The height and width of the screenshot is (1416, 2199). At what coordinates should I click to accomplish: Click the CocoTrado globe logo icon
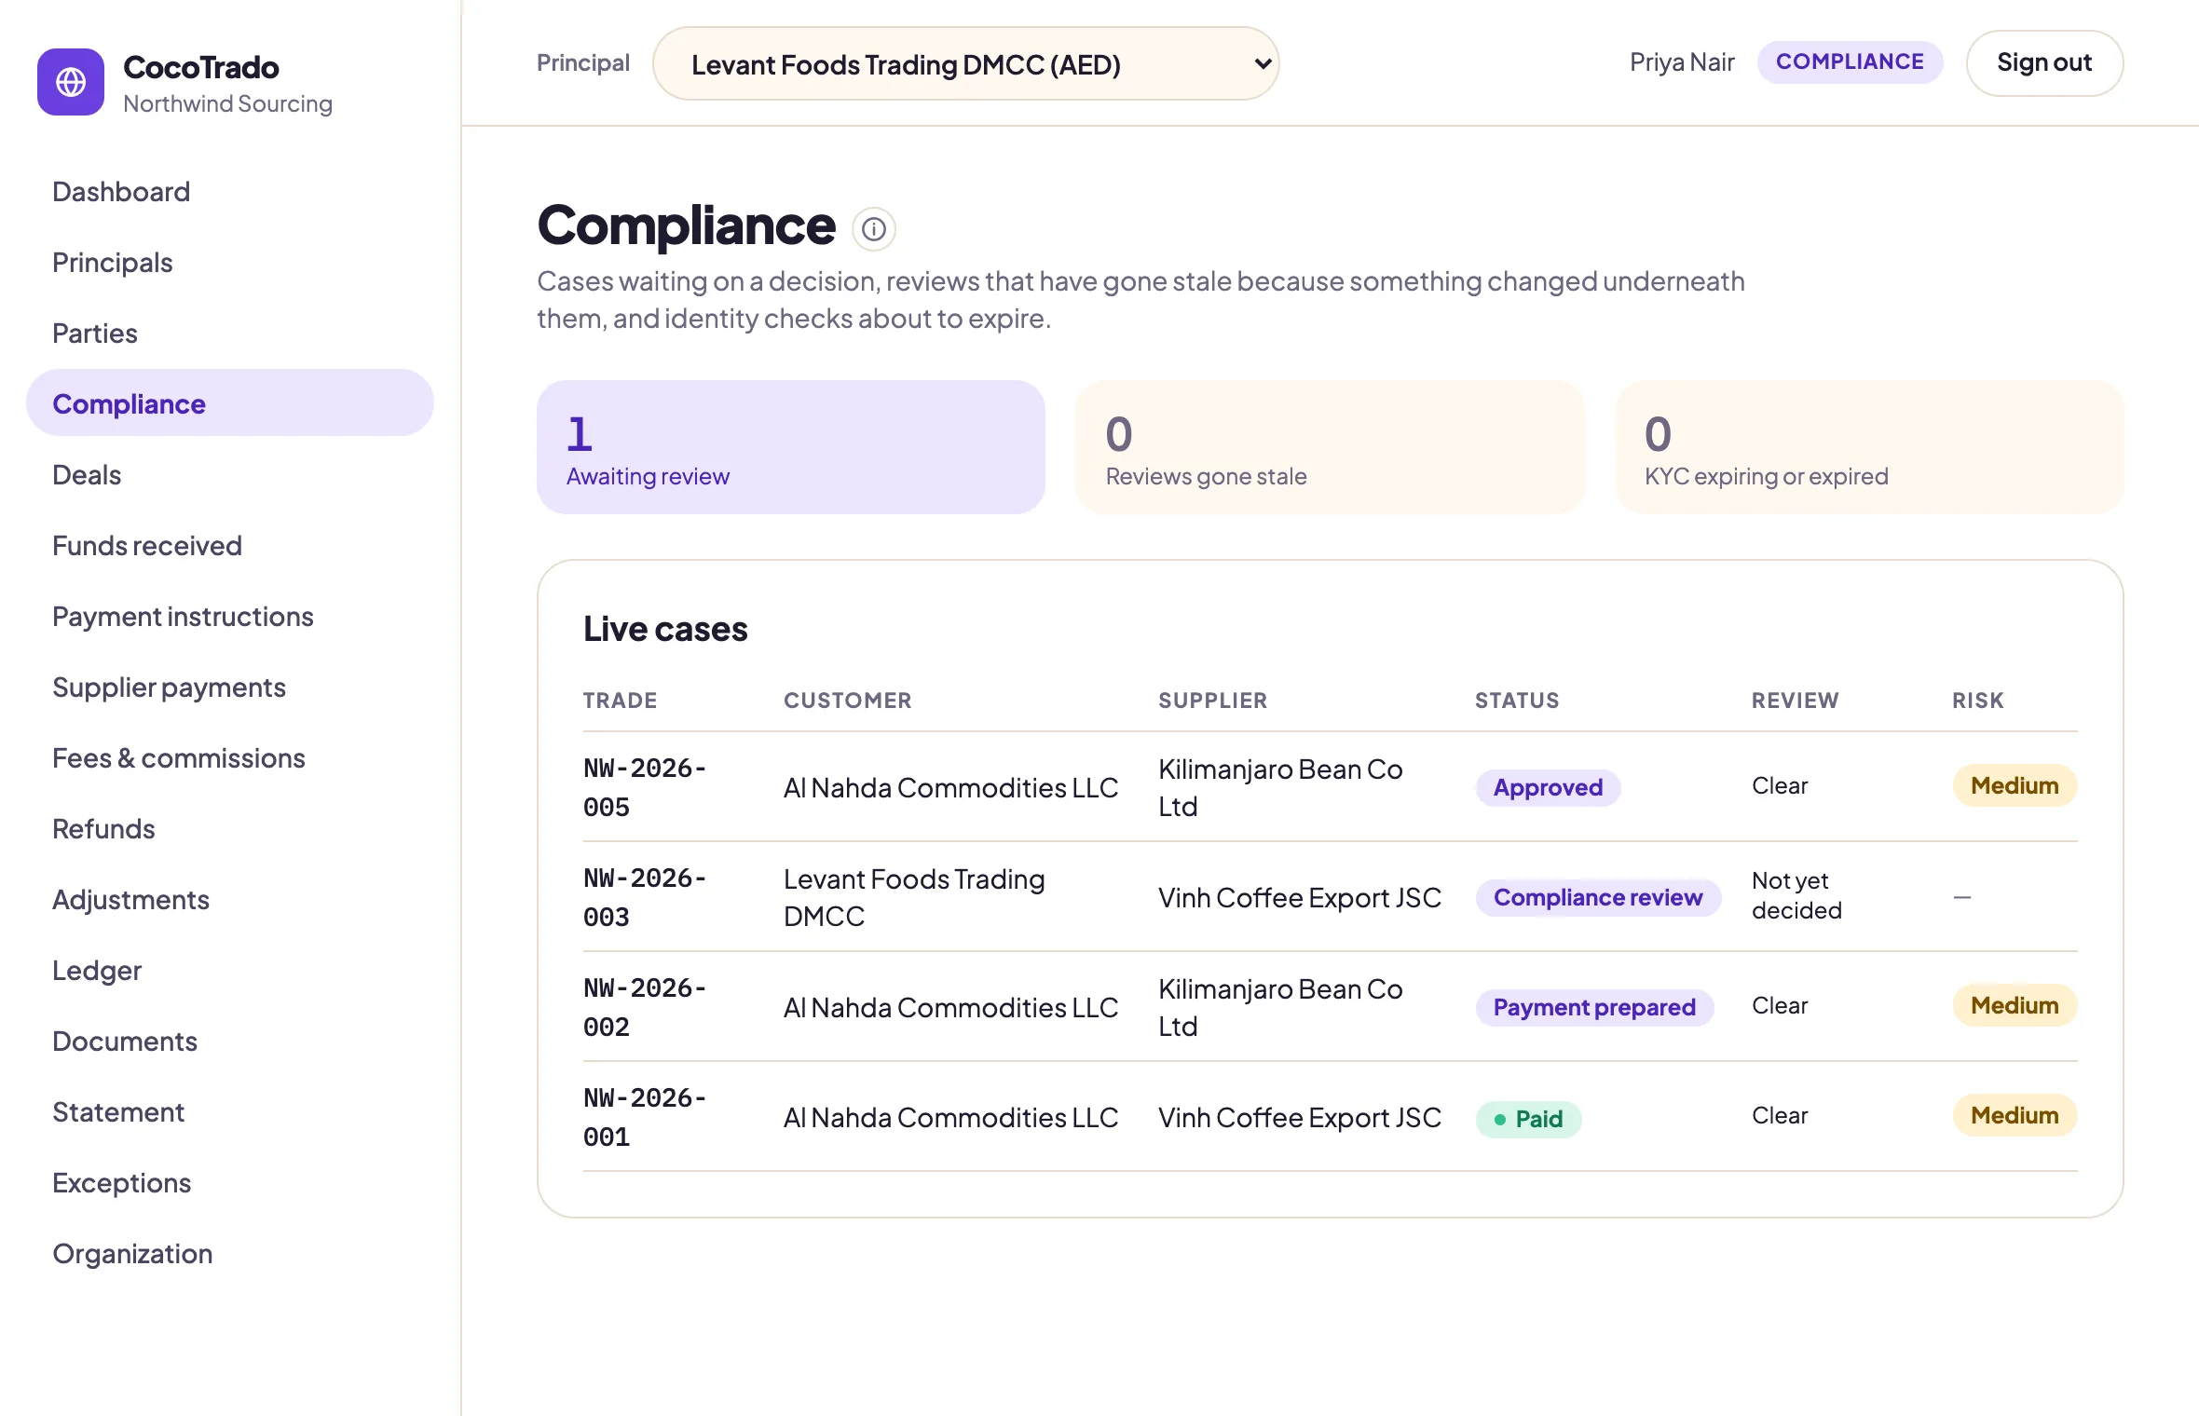coord(71,82)
